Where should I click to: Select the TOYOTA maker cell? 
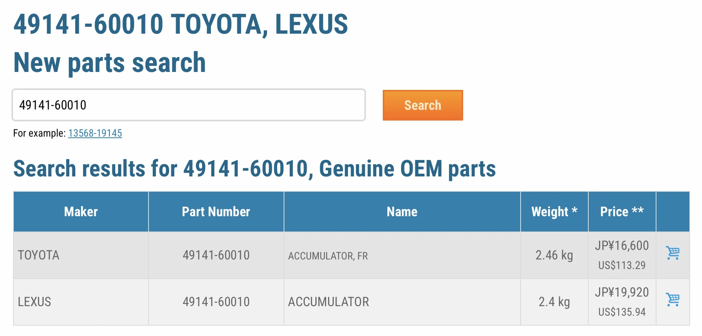[x=39, y=255]
